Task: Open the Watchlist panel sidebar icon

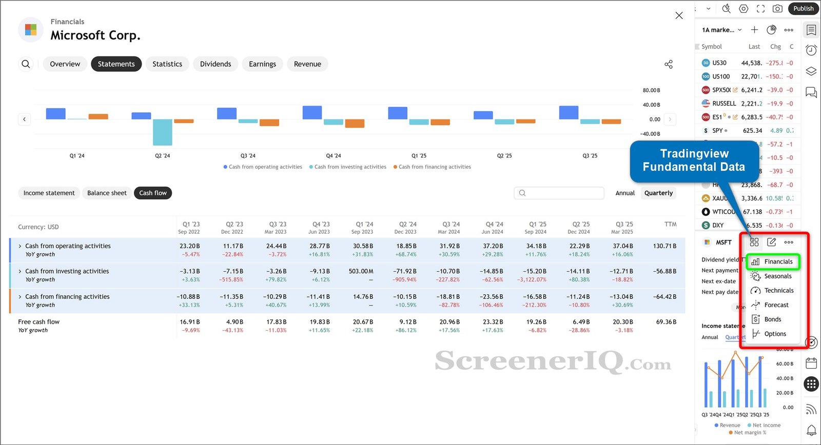Action: tap(811, 30)
